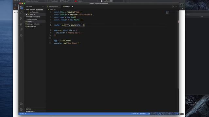Click the 'Hello World' string on line 9
209x117 pixels.
pyautogui.click(x=75, y=33)
